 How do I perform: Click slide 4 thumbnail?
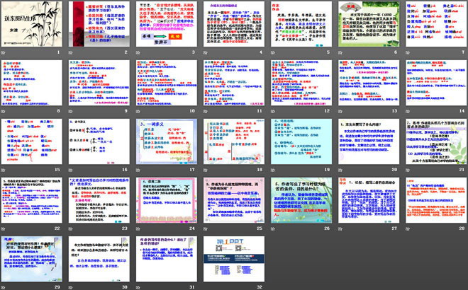pyautogui.click(x=232, y=26)
